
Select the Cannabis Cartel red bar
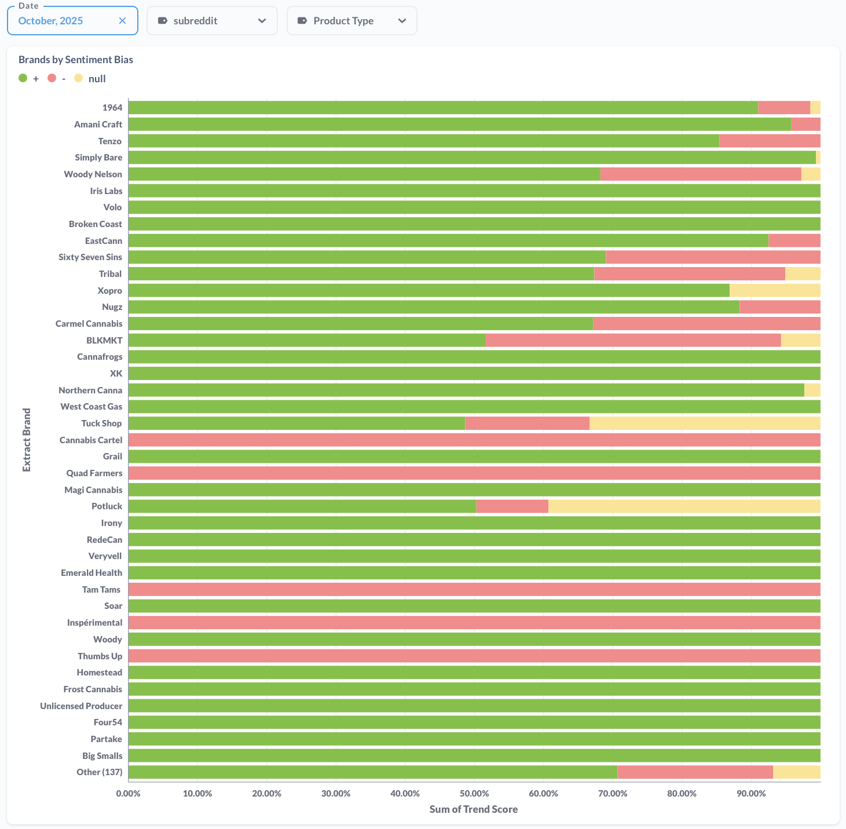(474, 440)
